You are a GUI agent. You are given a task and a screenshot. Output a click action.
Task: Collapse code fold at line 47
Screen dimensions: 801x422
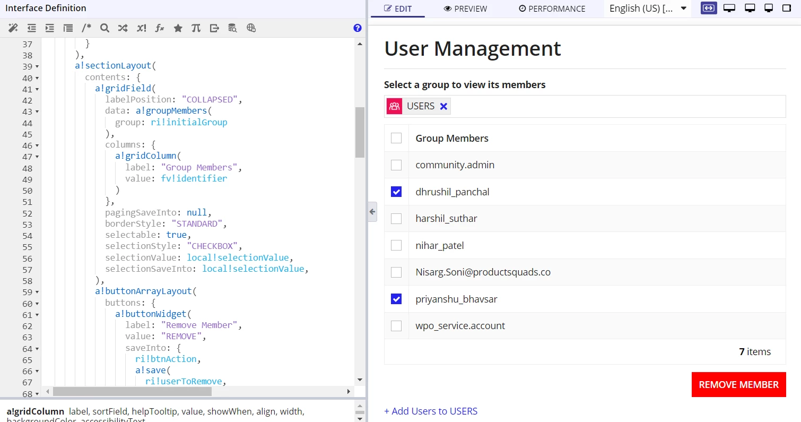point(37,157)
